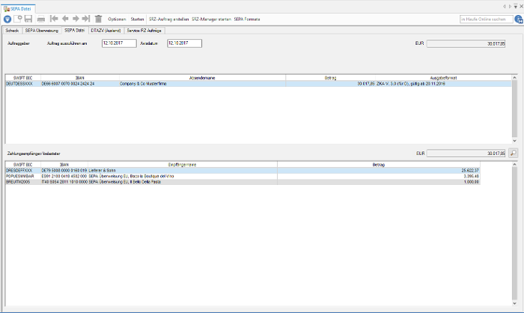Click SRZ-Auftrag erstellen in the toolbar
The height and width of the screenshot is (313, 524).
click(x=168, y=19)
